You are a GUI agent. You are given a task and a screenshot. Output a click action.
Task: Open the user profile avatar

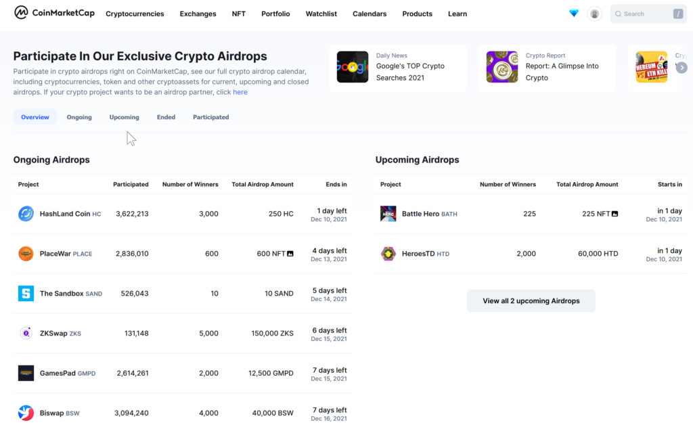(595, 14)
